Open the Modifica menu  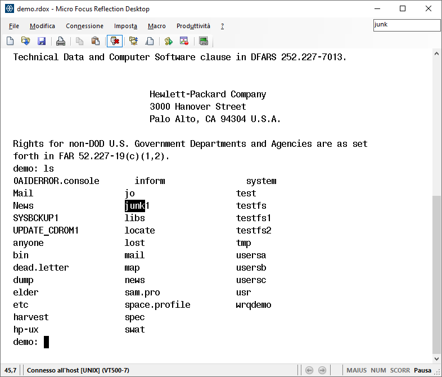tap(42, 26)
